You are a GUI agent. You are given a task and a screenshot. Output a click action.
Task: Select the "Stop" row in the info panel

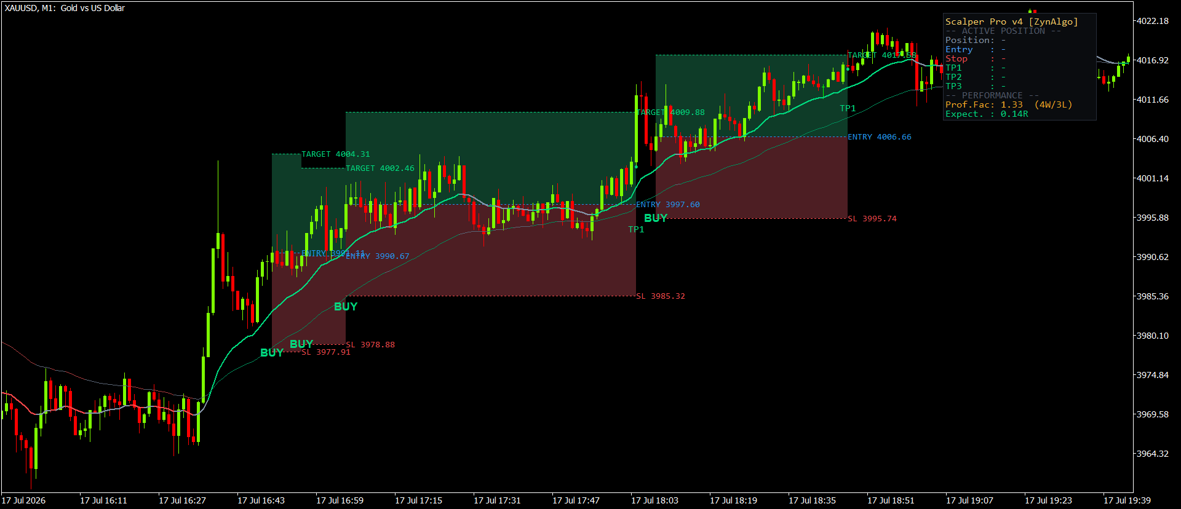pyautogui.click(x=976, y=58)
